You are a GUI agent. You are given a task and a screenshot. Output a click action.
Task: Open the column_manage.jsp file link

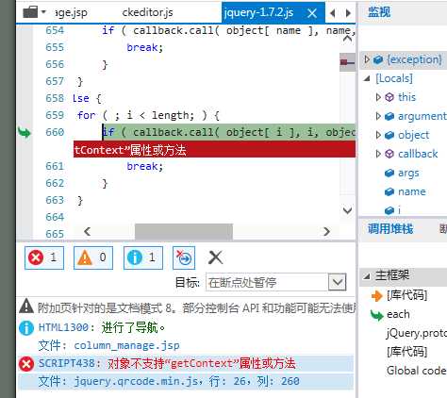coord(126,345)
